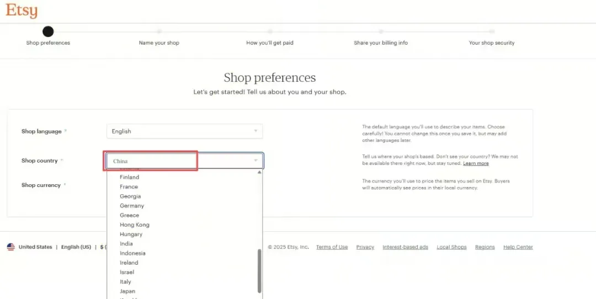Select India as shop country
Viewport: 596px width, 299px height.
pos(126,244)
